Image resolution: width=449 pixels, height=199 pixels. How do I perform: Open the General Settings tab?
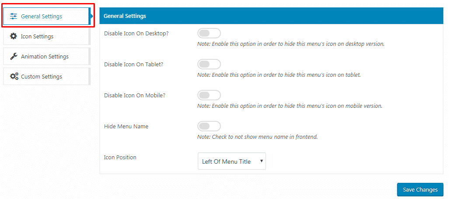[46, 16]
